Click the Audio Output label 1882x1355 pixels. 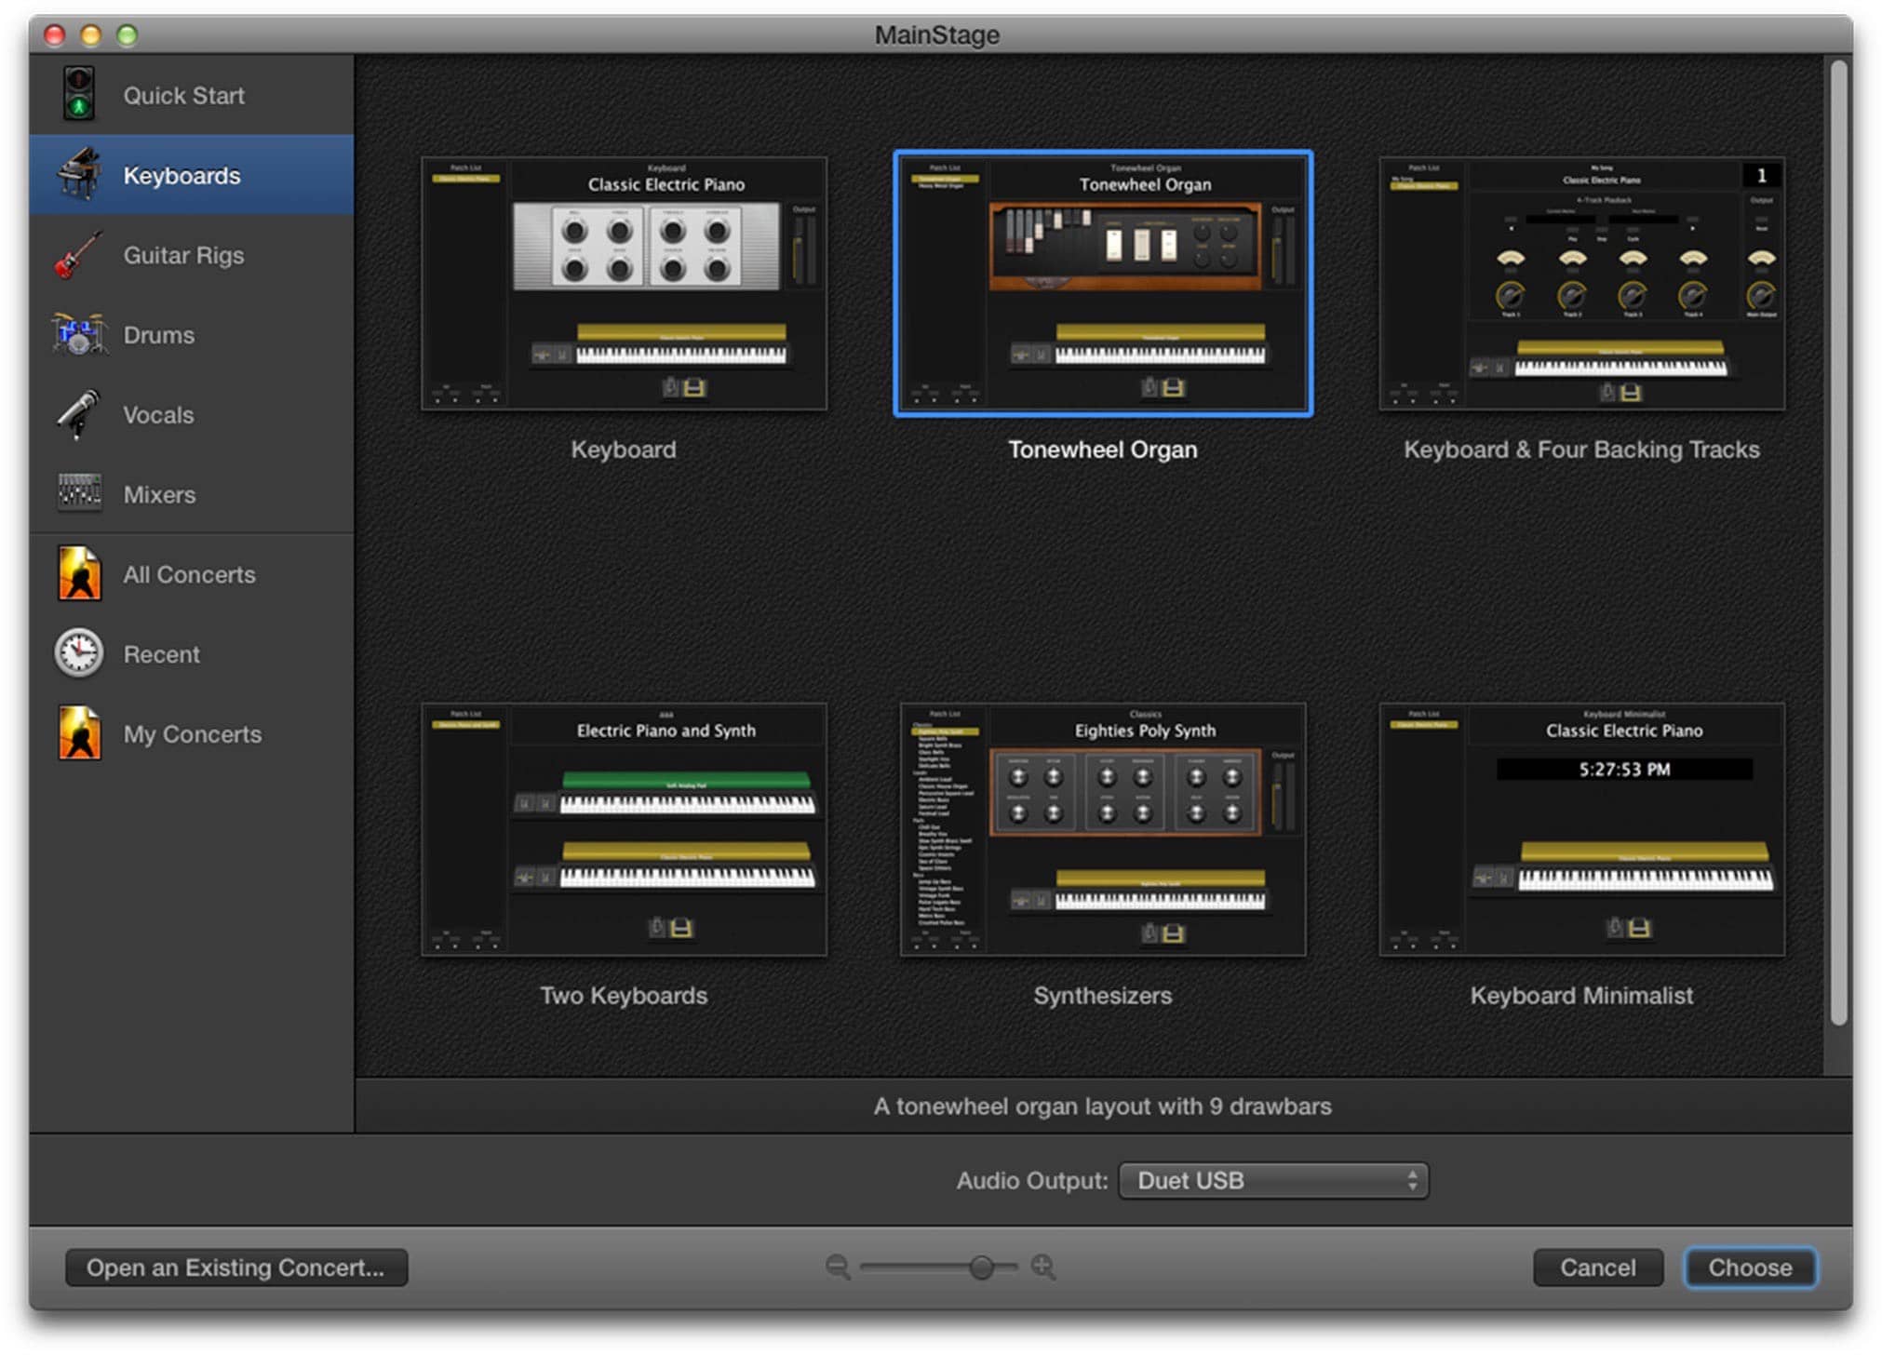tap(1032, 1180)
